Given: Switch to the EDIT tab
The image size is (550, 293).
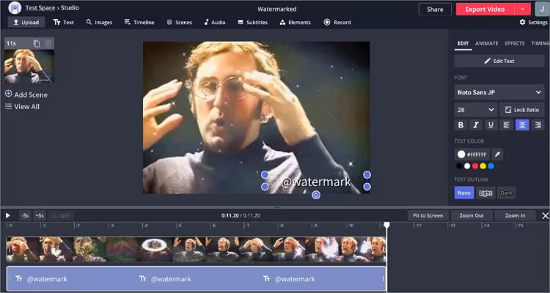Looking at the screenshot, I should (x=463, y=43).
